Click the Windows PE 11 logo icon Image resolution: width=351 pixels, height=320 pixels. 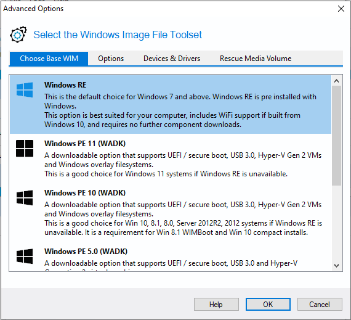(25, 149)
